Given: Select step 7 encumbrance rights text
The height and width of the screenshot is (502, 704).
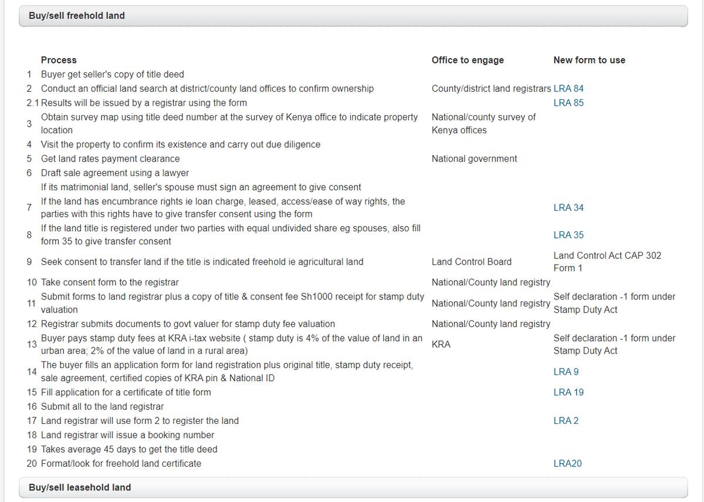Looking at the screenshot, I should [x=223, y=208].
